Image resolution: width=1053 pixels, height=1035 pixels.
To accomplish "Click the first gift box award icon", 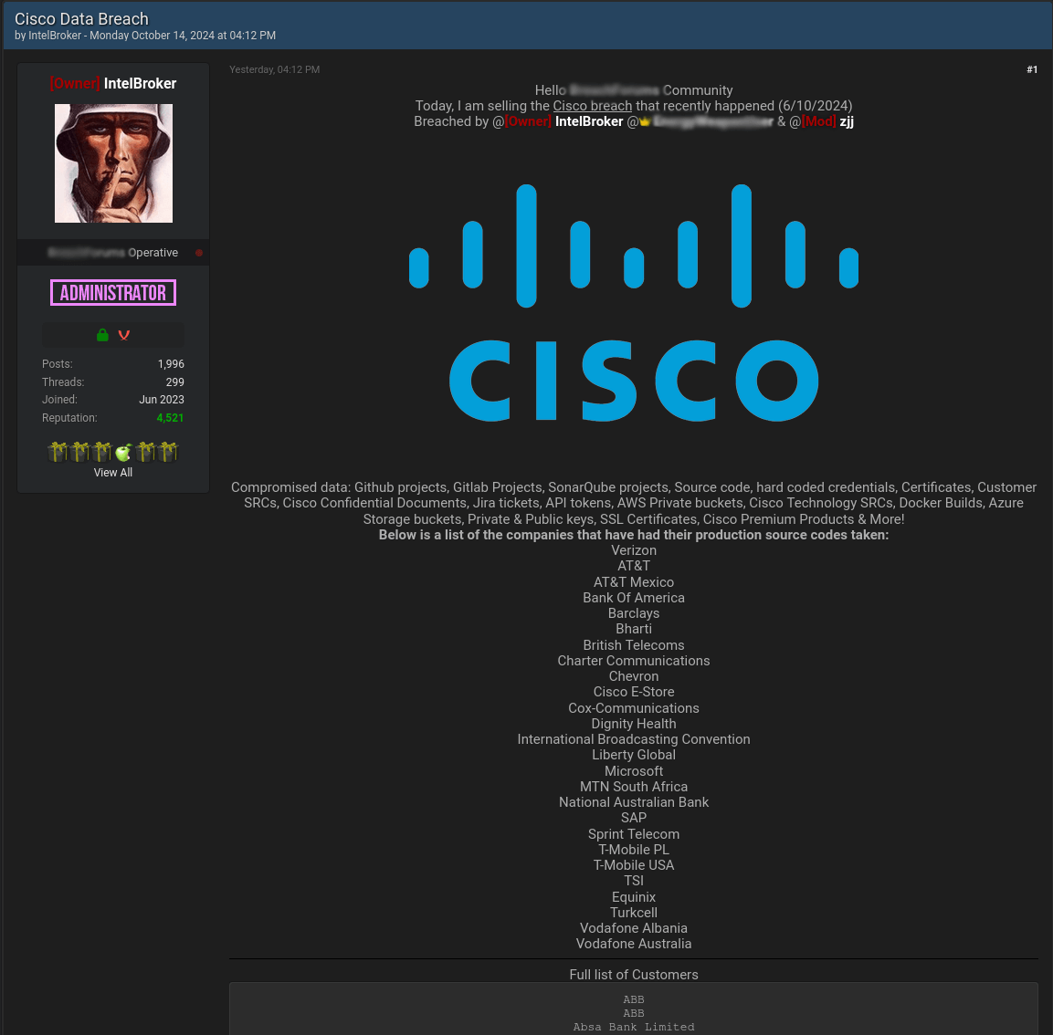I will point(58,452).
